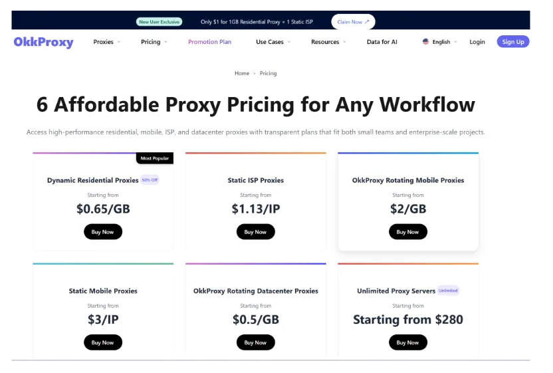Viewport: 553px width, 373px height.
Task: Open the English language selector
Action: click(441, 42)
